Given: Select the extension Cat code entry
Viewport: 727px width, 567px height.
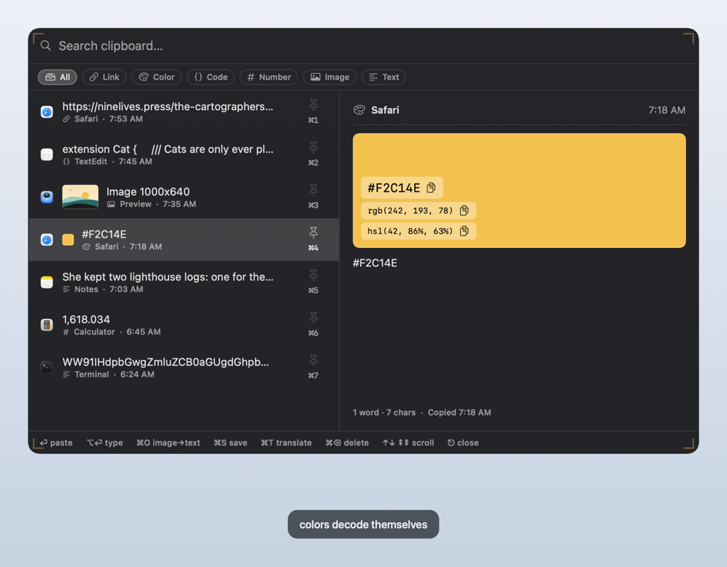Looking at the screenshot, I should coord(184,154).
